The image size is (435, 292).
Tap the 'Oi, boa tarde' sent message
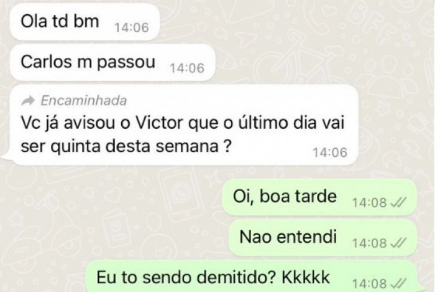point(319,197)
